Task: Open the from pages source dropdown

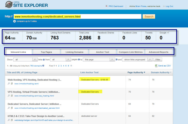Action: click(60, 59)
